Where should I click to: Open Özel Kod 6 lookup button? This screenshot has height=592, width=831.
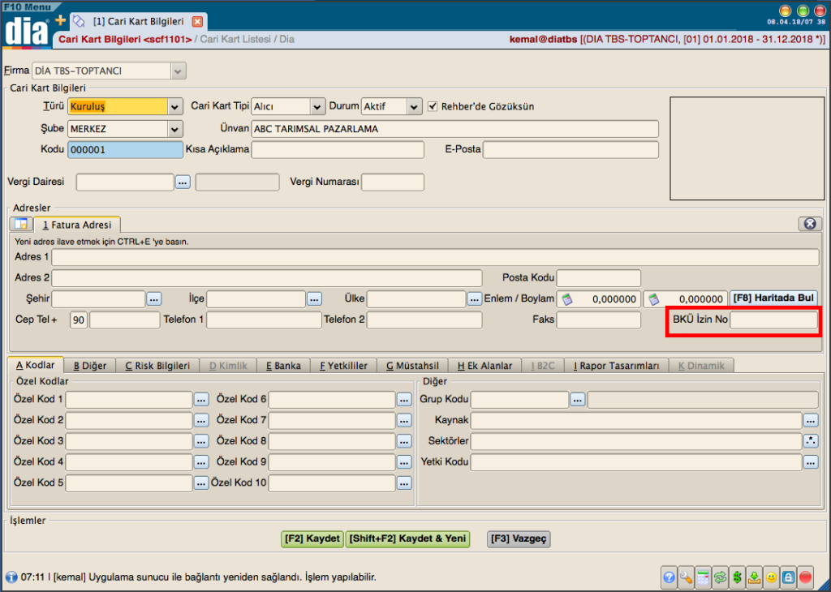click(404, 400)
